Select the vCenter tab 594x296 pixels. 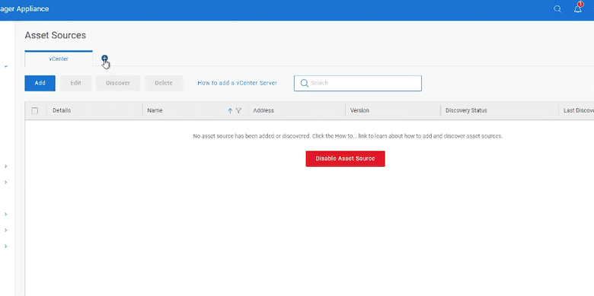coord(59,59)
